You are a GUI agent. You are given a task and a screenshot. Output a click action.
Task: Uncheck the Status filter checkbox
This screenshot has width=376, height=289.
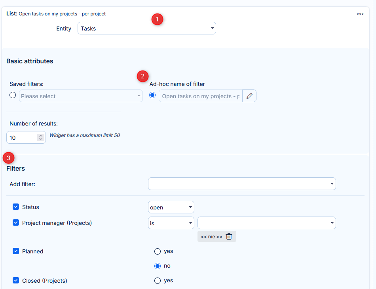coord(16,207)
